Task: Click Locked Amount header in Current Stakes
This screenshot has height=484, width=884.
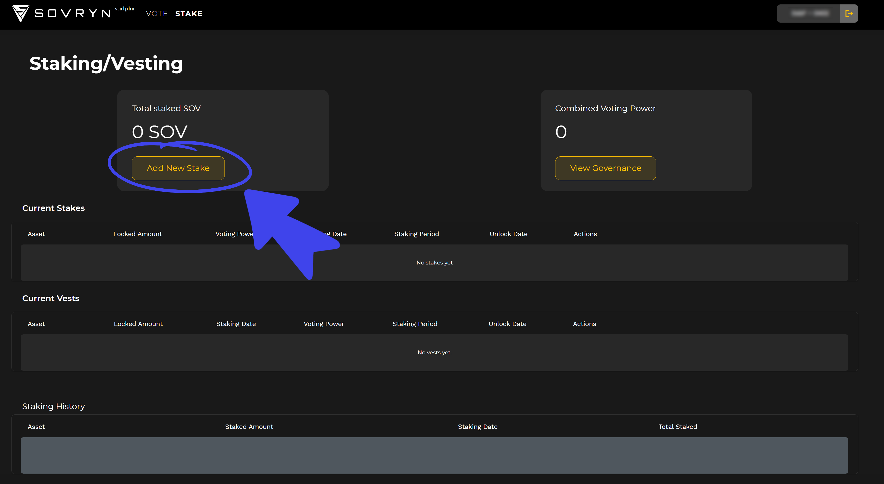Action: coord(138,234)
